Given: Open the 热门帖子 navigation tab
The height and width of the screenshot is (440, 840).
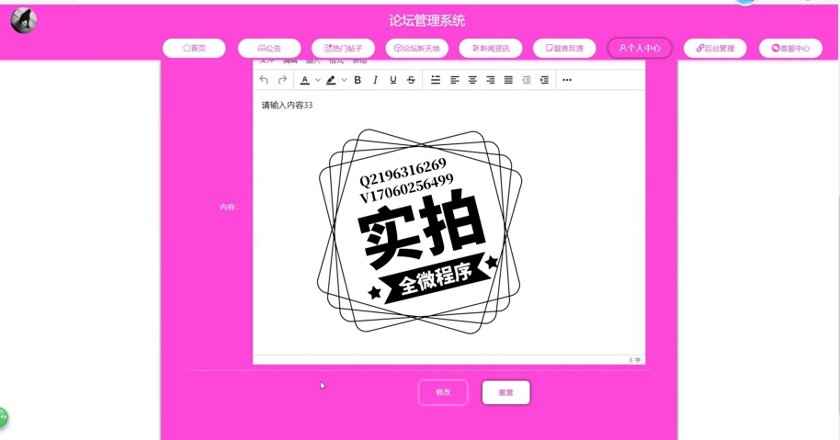Looking at the screenshot, I should click(343, 48).
